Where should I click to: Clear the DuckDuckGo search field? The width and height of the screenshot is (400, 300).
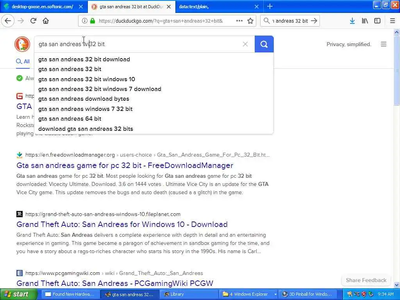coord(245,44)
